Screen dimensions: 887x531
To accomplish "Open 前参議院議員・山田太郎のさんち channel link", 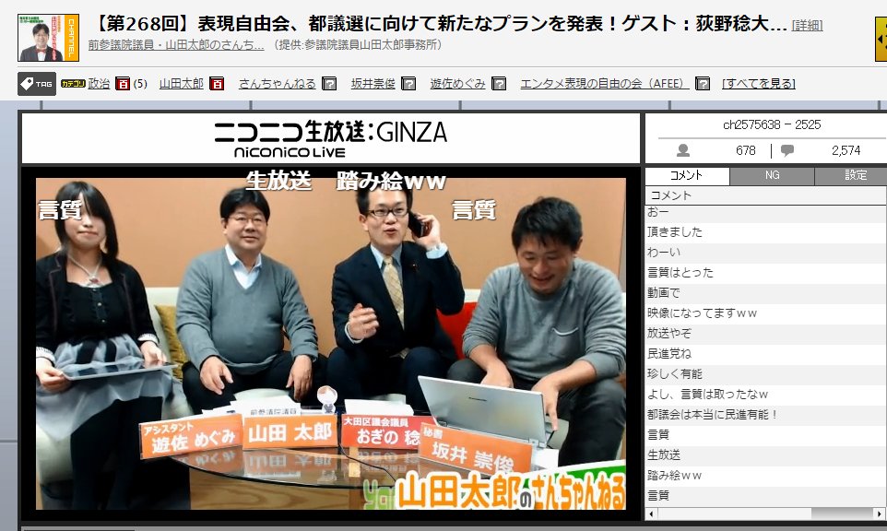I will coord(176,44).
